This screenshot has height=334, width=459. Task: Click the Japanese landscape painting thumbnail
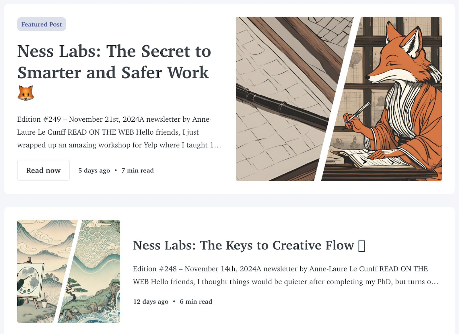click(x=69, y=271)
